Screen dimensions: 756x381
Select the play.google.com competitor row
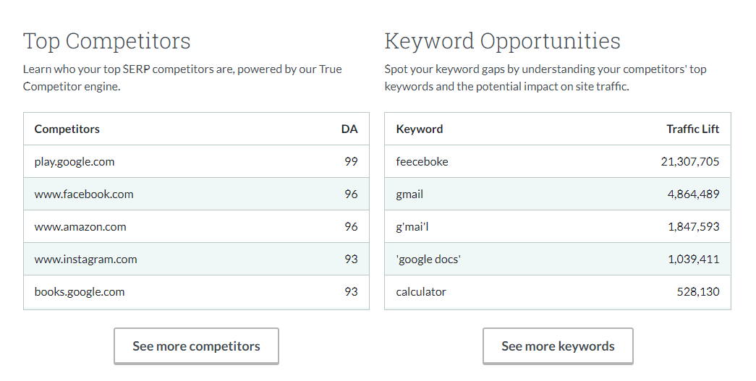(75, 162)
